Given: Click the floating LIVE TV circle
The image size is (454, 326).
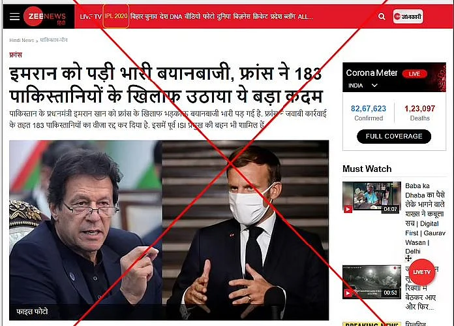Looking at the screenshot, I should pos(421,272).
